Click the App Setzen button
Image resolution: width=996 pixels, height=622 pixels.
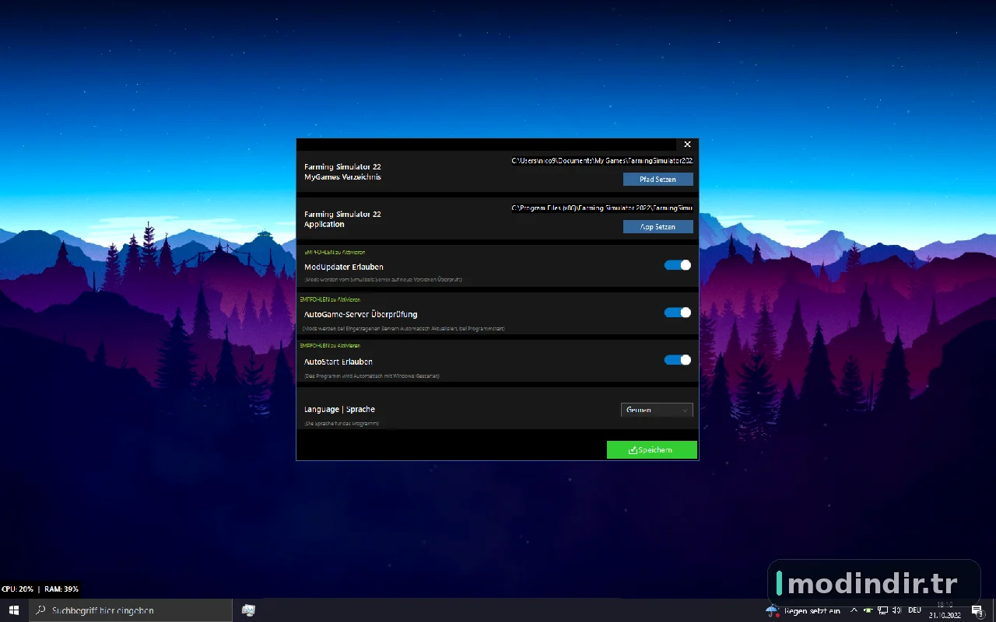pyautogui.click(x=658, y=227)
